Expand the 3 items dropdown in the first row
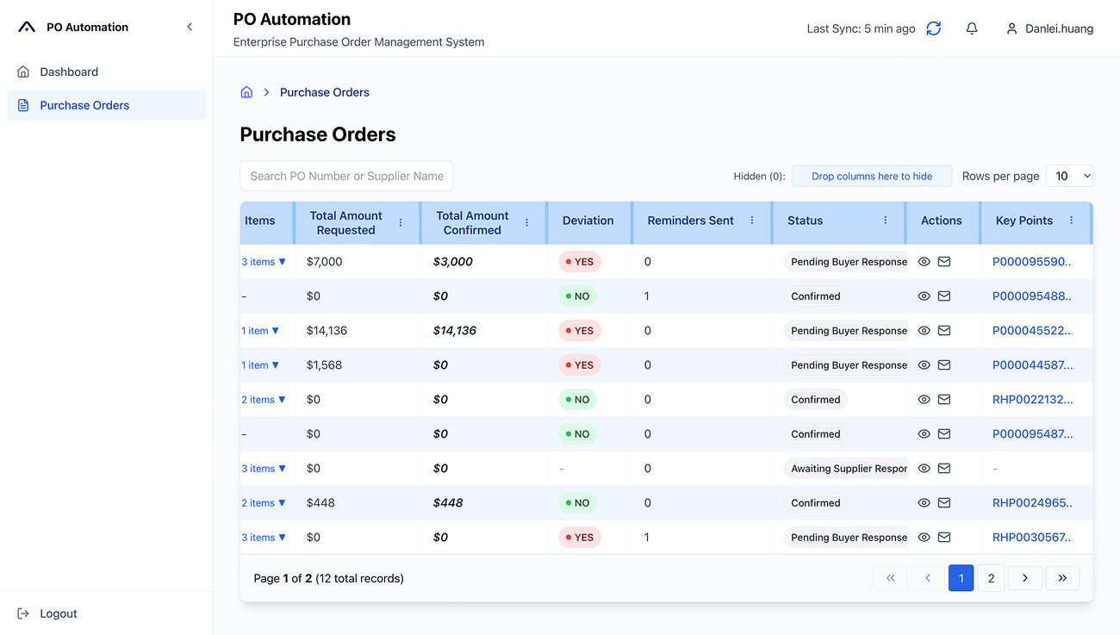Image resolution: width=1120 pixels, height=635 pixels. (264, 261)
